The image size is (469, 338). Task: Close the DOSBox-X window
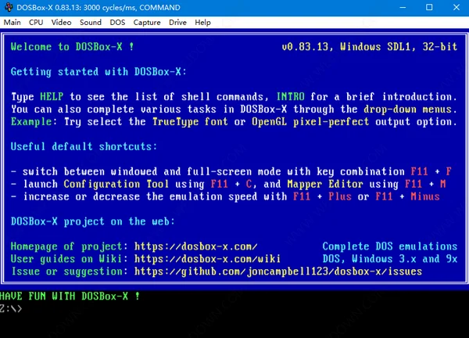[x=456, y=7]
